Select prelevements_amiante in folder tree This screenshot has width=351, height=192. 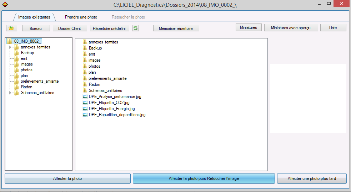pyautogui.click(x=40, y=81)
